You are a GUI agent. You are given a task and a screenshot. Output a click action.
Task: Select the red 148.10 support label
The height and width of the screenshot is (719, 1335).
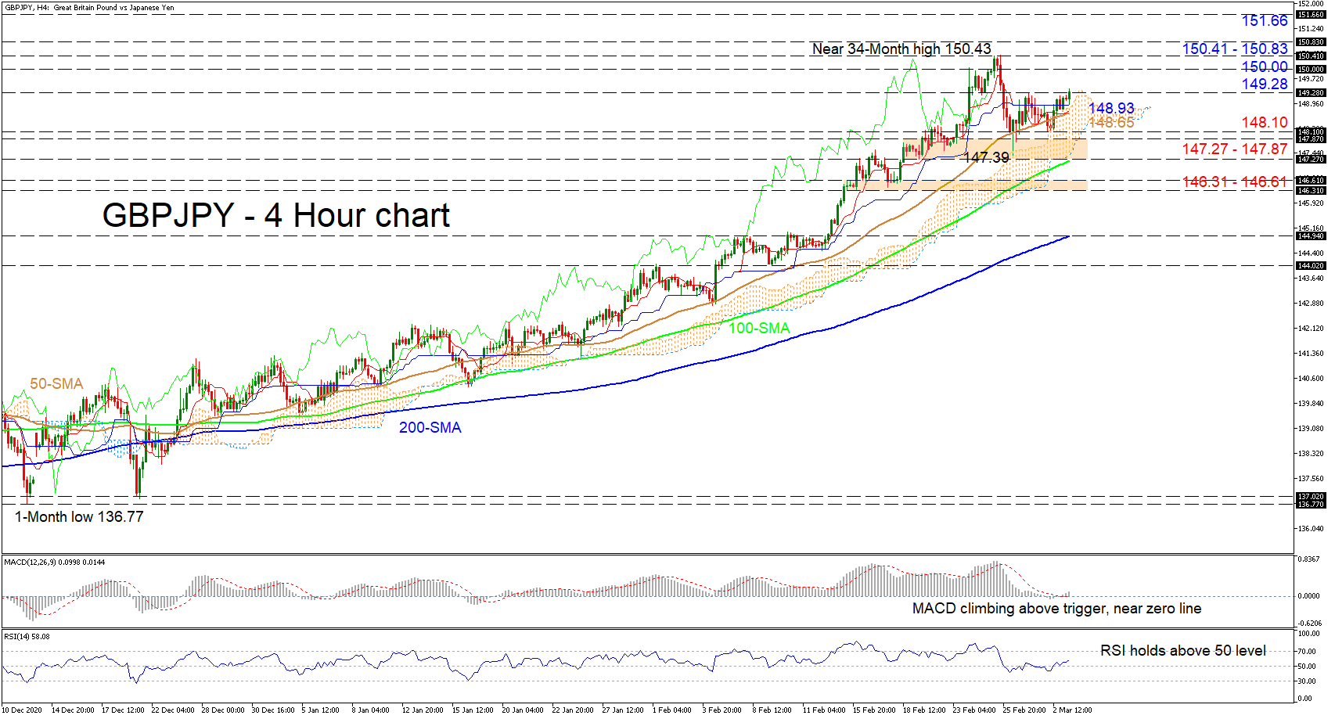coord(1264,122)
